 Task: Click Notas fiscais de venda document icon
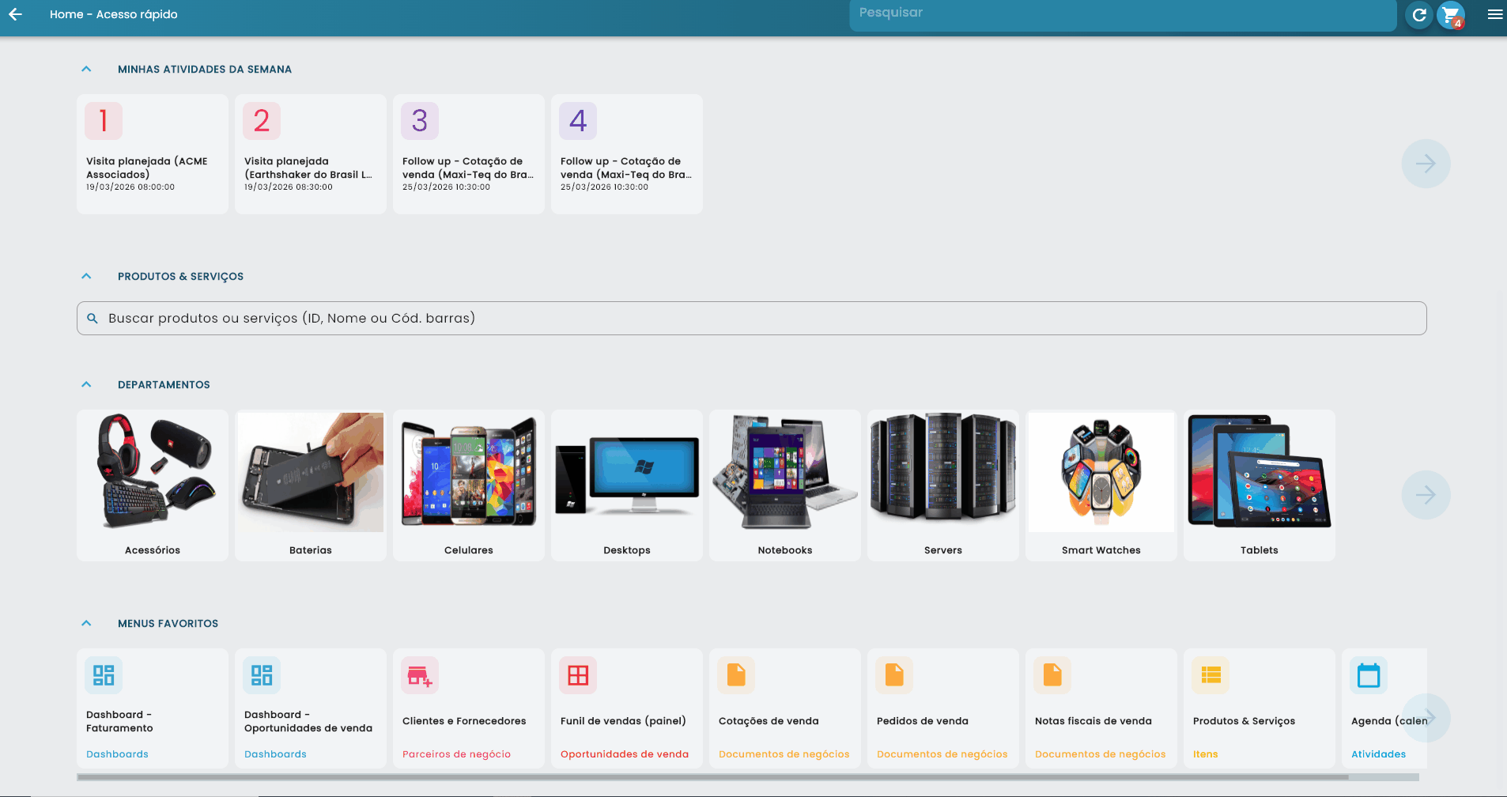[1052, 675]
